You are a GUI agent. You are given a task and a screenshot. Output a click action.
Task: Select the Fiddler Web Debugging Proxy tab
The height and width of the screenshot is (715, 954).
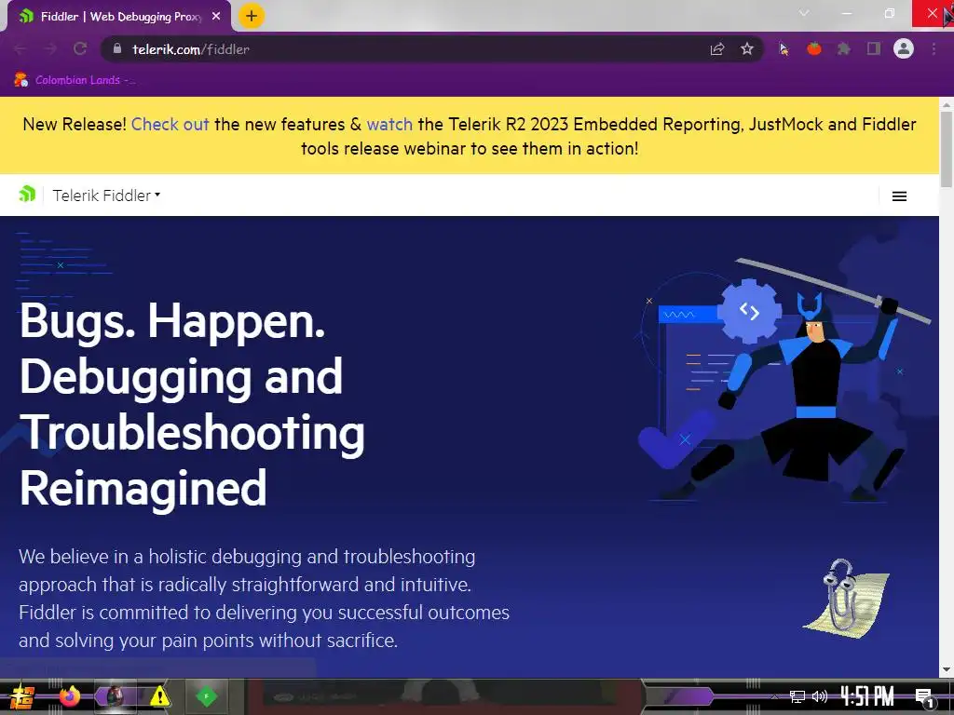118,17
